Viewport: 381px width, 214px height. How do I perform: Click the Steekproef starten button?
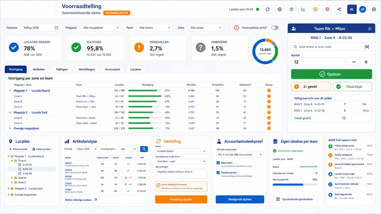click(240, 199)
